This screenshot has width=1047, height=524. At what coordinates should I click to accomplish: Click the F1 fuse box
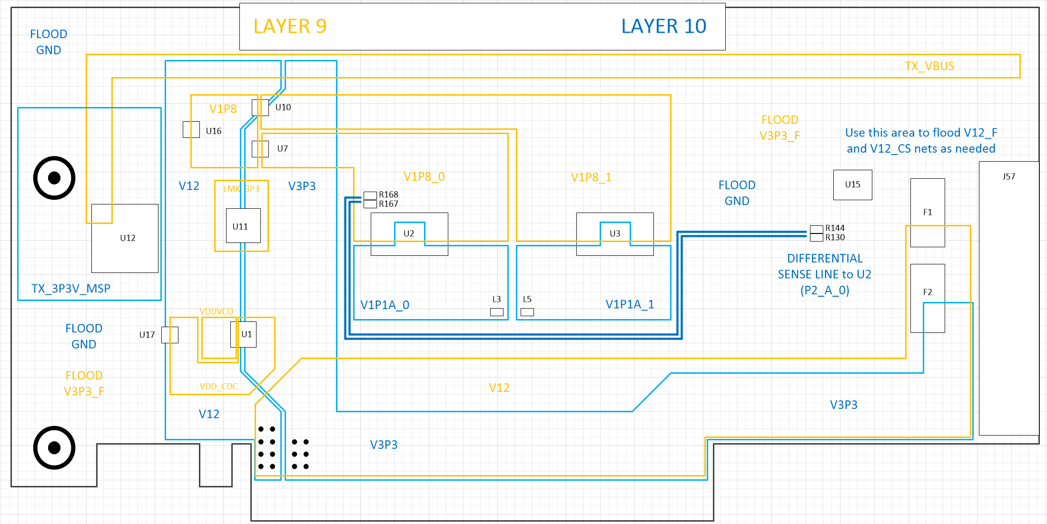pos(928,213)
